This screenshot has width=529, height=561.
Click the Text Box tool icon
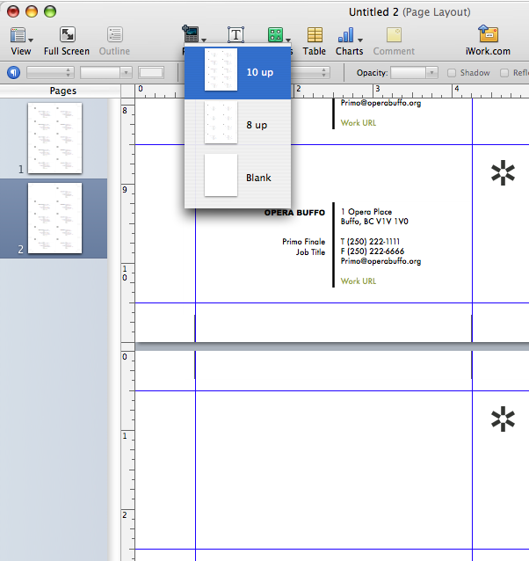pyautogui.click(x=236, y=35)
